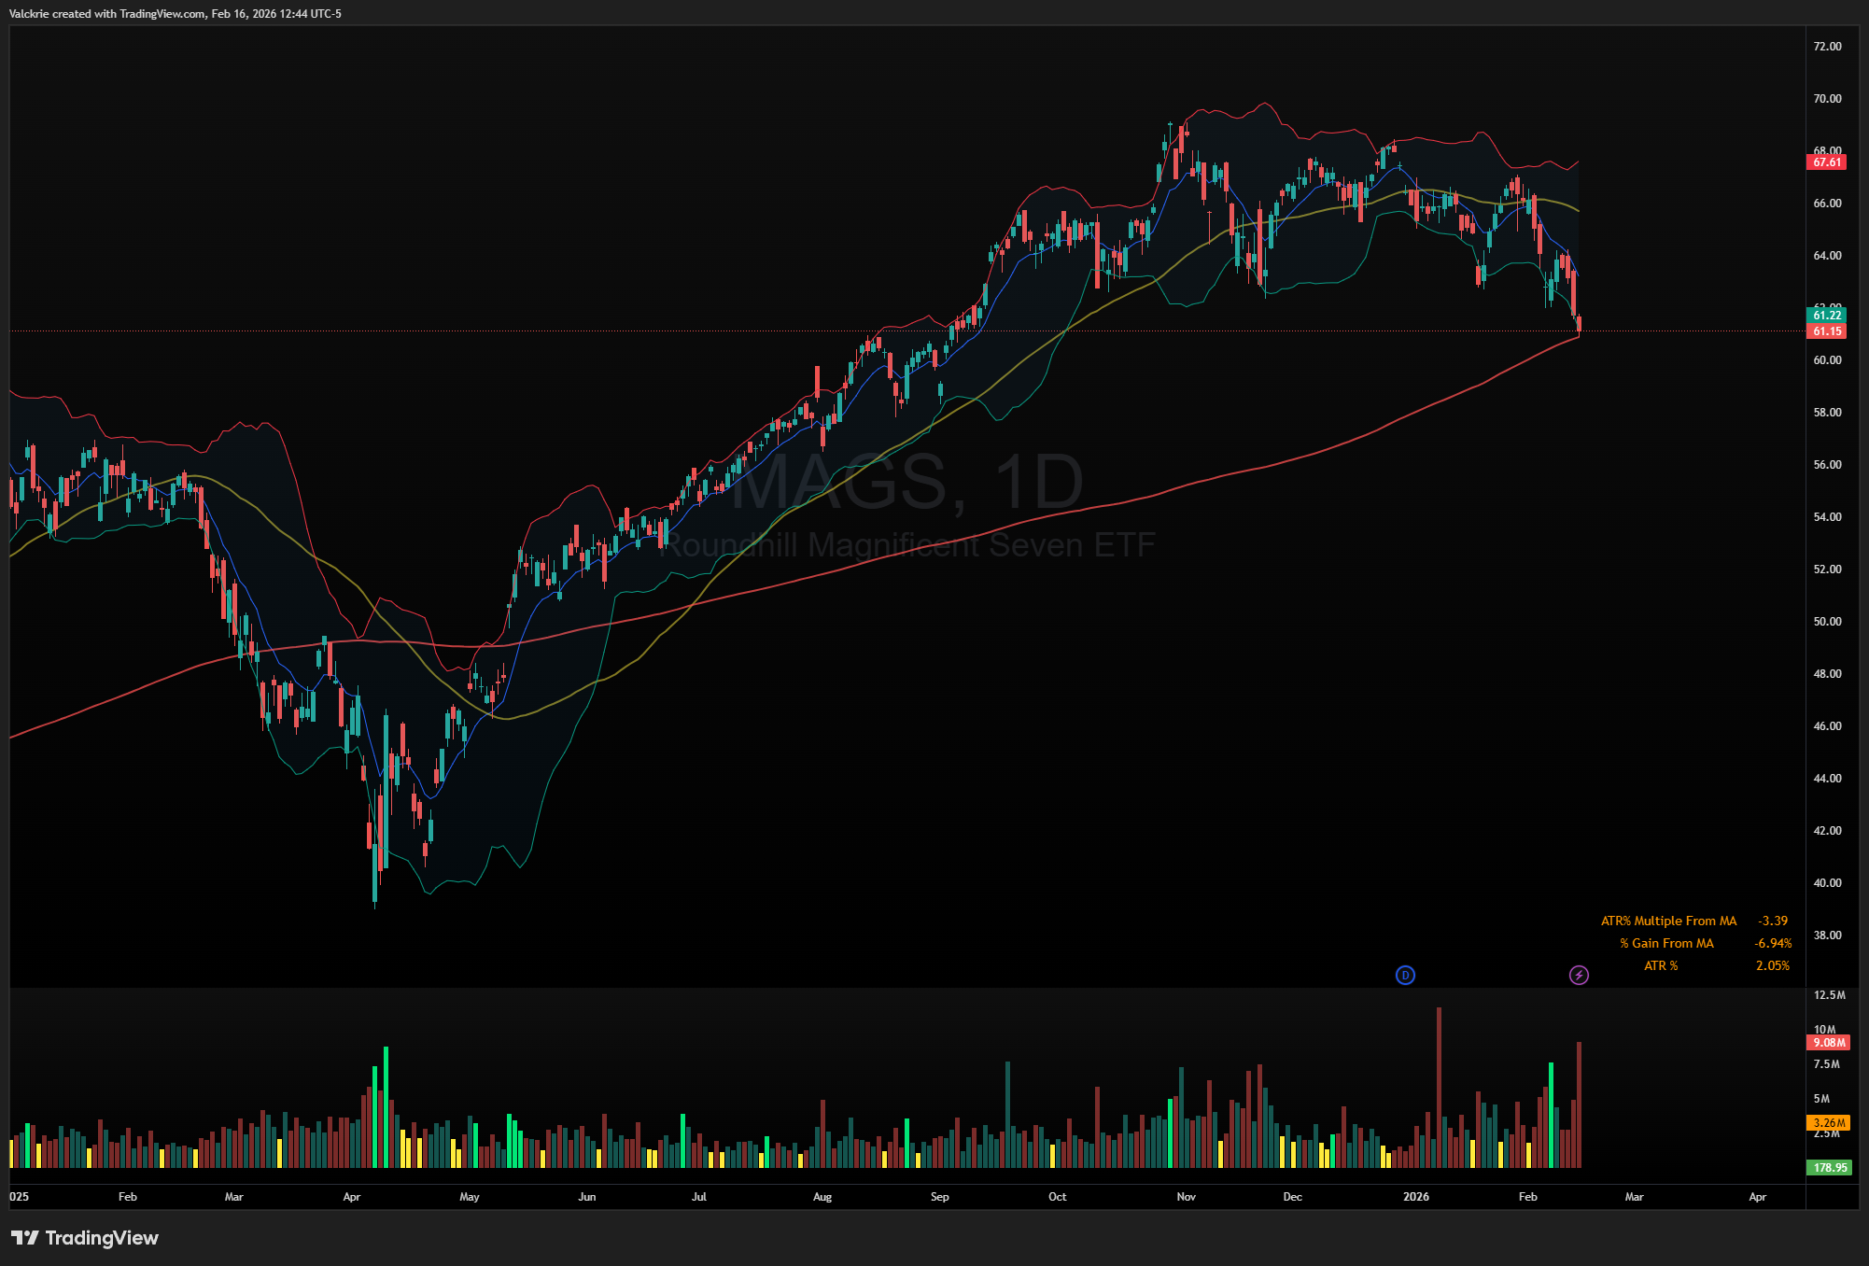Click the red 61.15 last price label
This screenshot has width=1869, height=1266.
(1827, 331)
